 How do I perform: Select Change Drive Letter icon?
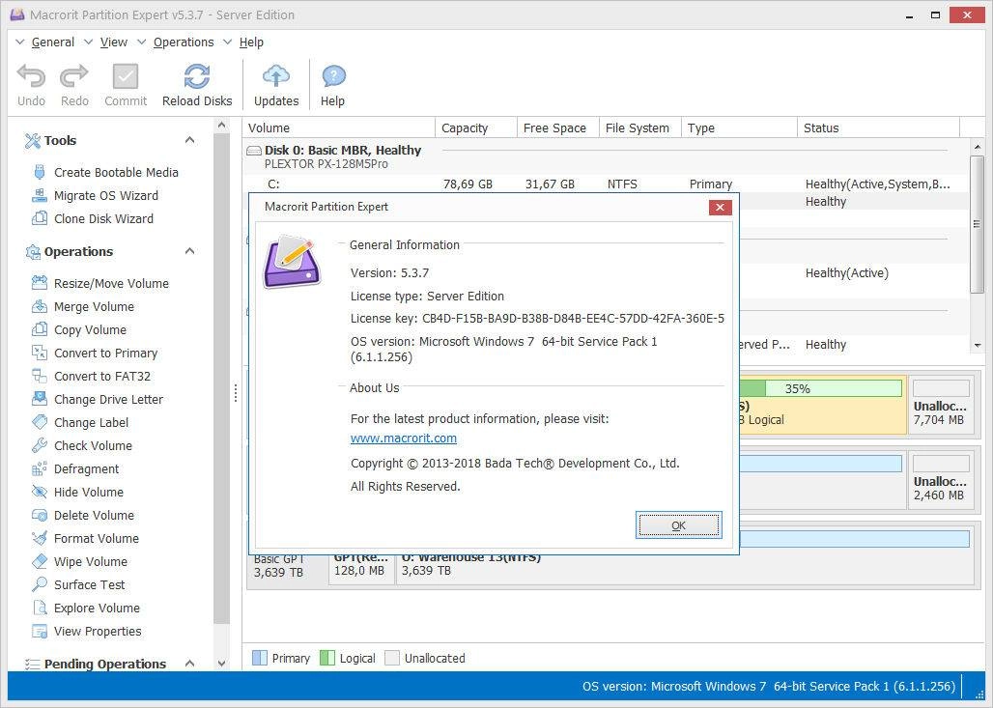click(40, 399)
